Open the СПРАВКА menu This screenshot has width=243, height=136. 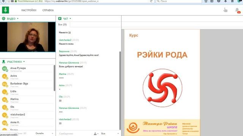[48, 10]
